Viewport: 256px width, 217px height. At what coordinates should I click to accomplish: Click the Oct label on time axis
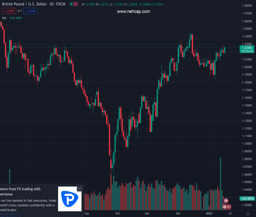[117, 213]
